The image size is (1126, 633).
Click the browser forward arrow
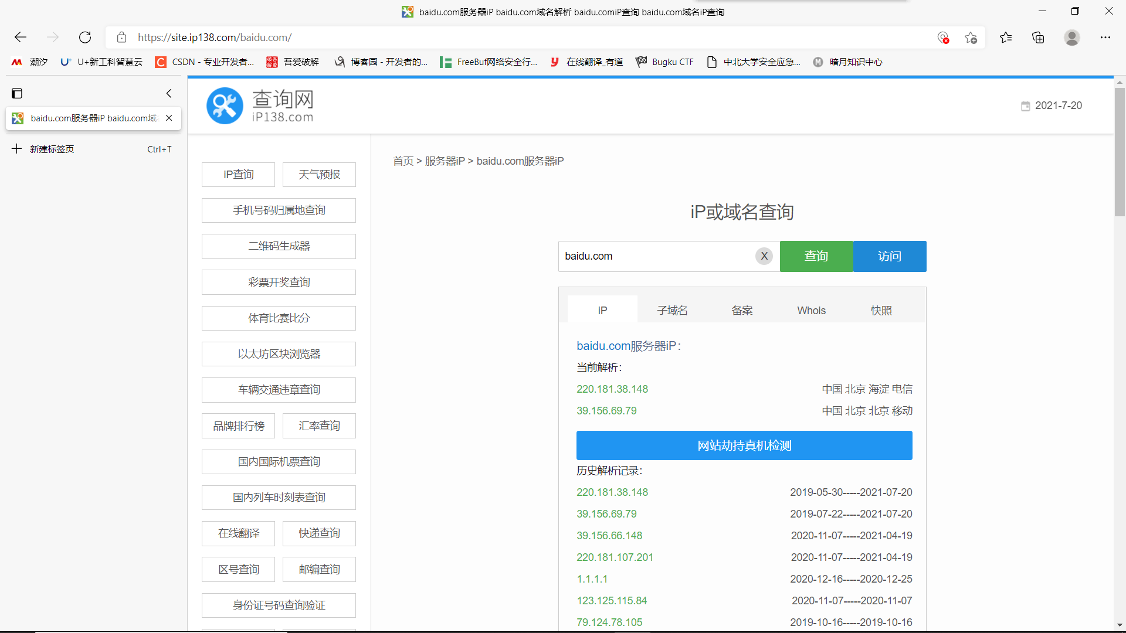coord(53,38)
